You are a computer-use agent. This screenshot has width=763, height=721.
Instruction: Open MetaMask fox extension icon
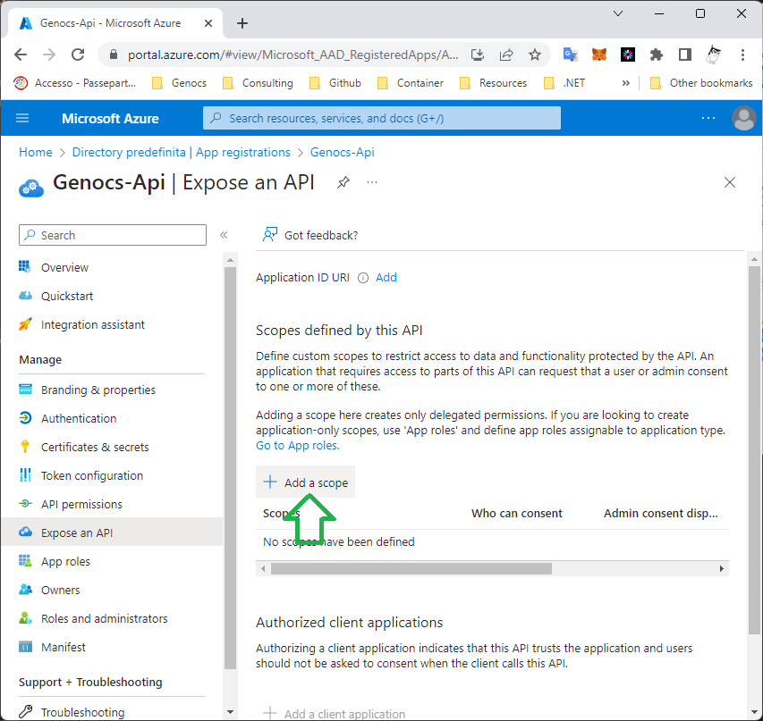[599, 54]
